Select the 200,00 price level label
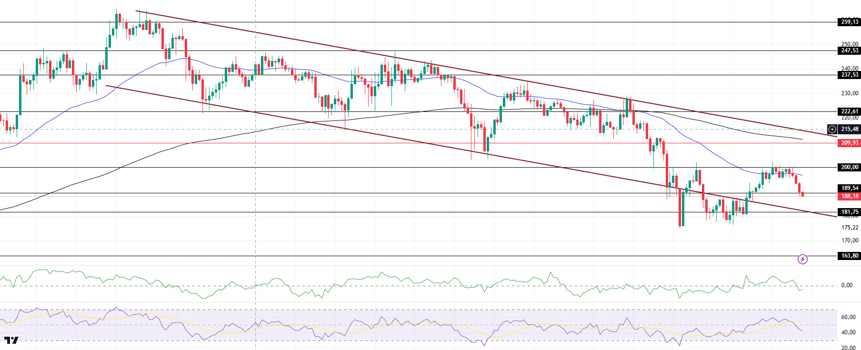 pos(849,167)
